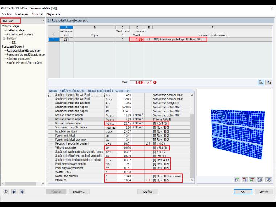Image resolution: width=276 pixels, height=207 pixels.
Task: Select the Využití 1/αcr detail row
Action: click(x=119, y=172)
